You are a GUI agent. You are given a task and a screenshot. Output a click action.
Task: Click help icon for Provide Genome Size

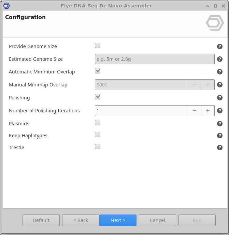point(220,46)
